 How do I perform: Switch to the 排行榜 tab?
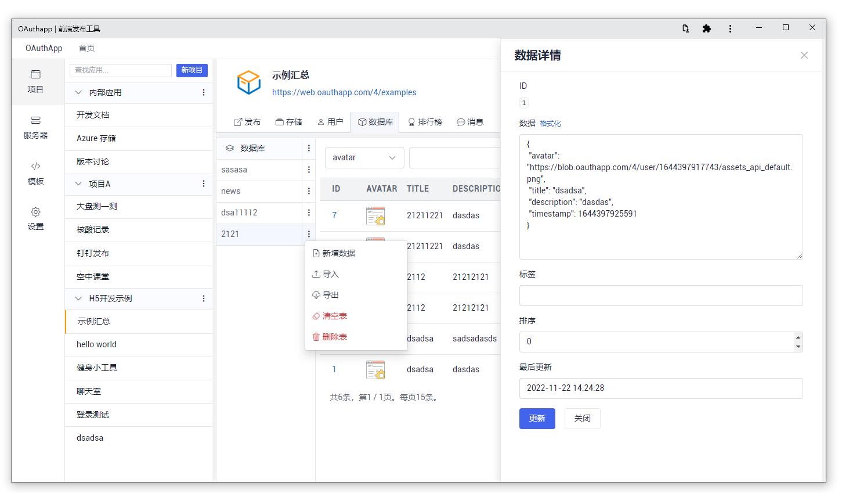point(425,122)
